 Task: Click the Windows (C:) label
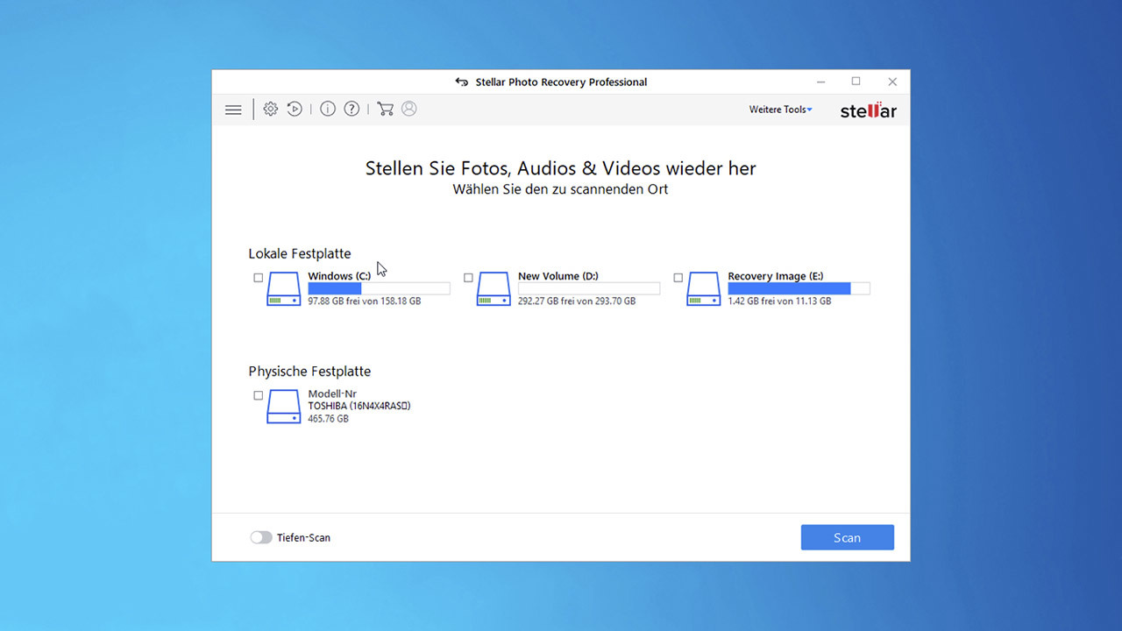coord(339,276)
